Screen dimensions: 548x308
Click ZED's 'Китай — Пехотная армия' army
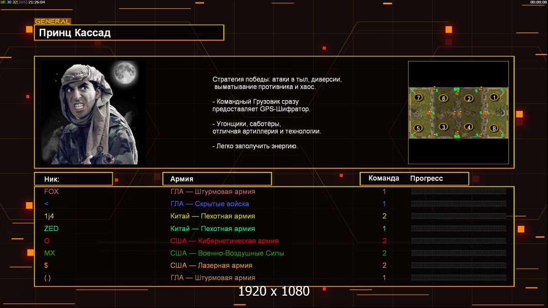[x=212, y=228]
